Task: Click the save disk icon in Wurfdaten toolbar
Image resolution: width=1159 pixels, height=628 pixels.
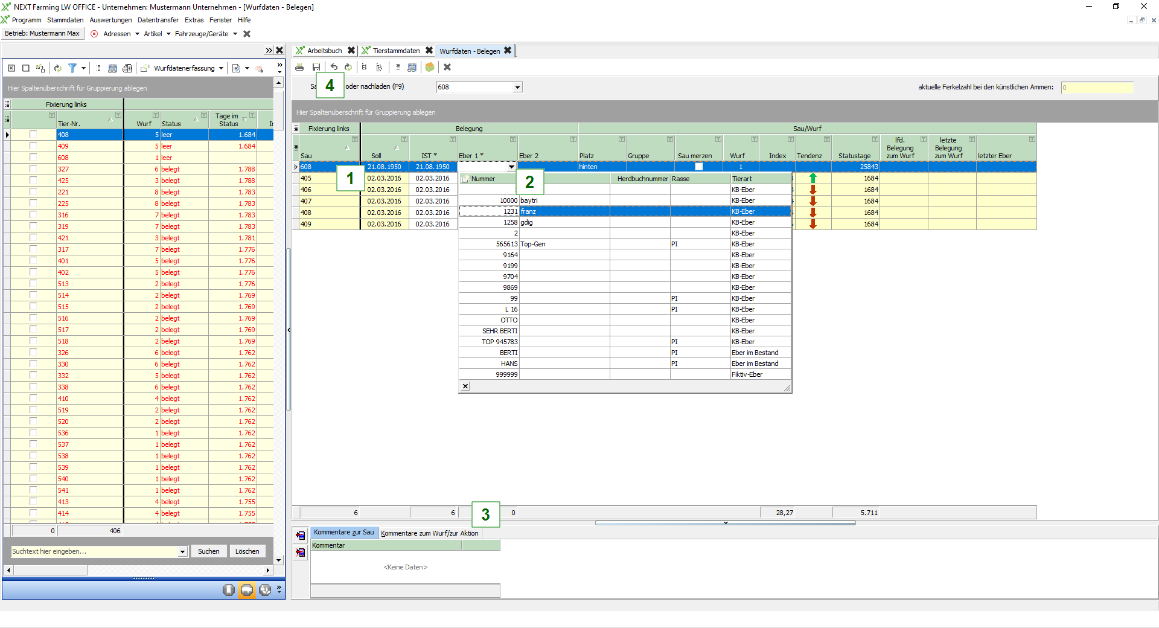Action: (x=316, y=67)
